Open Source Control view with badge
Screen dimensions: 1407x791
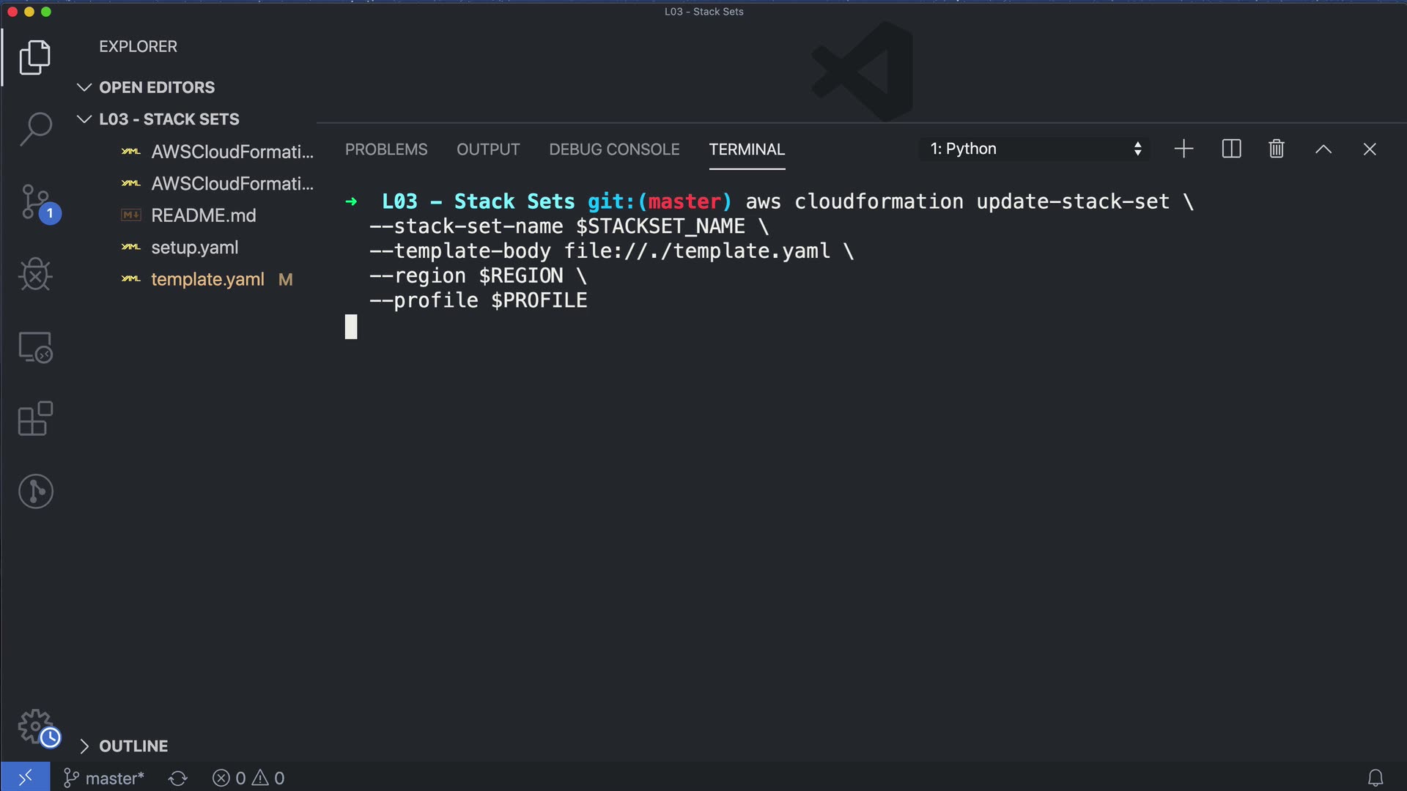click(x=35, y=201)
